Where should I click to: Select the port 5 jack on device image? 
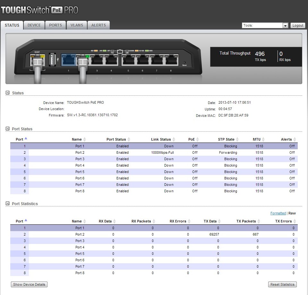[128, 60]
